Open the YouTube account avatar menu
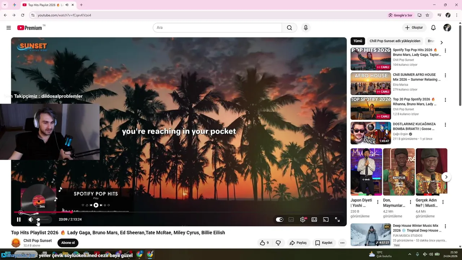This screenshot has width=462, height=260. (x=447, y=28)
